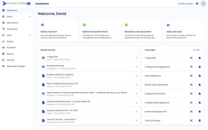Generate document for Employment Contract
Viewport: 208px width, 130px height.
point(200,94)
